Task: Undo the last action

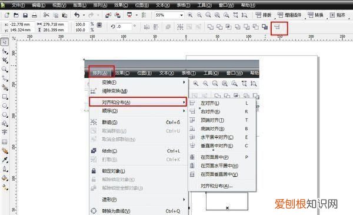Action: 77,15
